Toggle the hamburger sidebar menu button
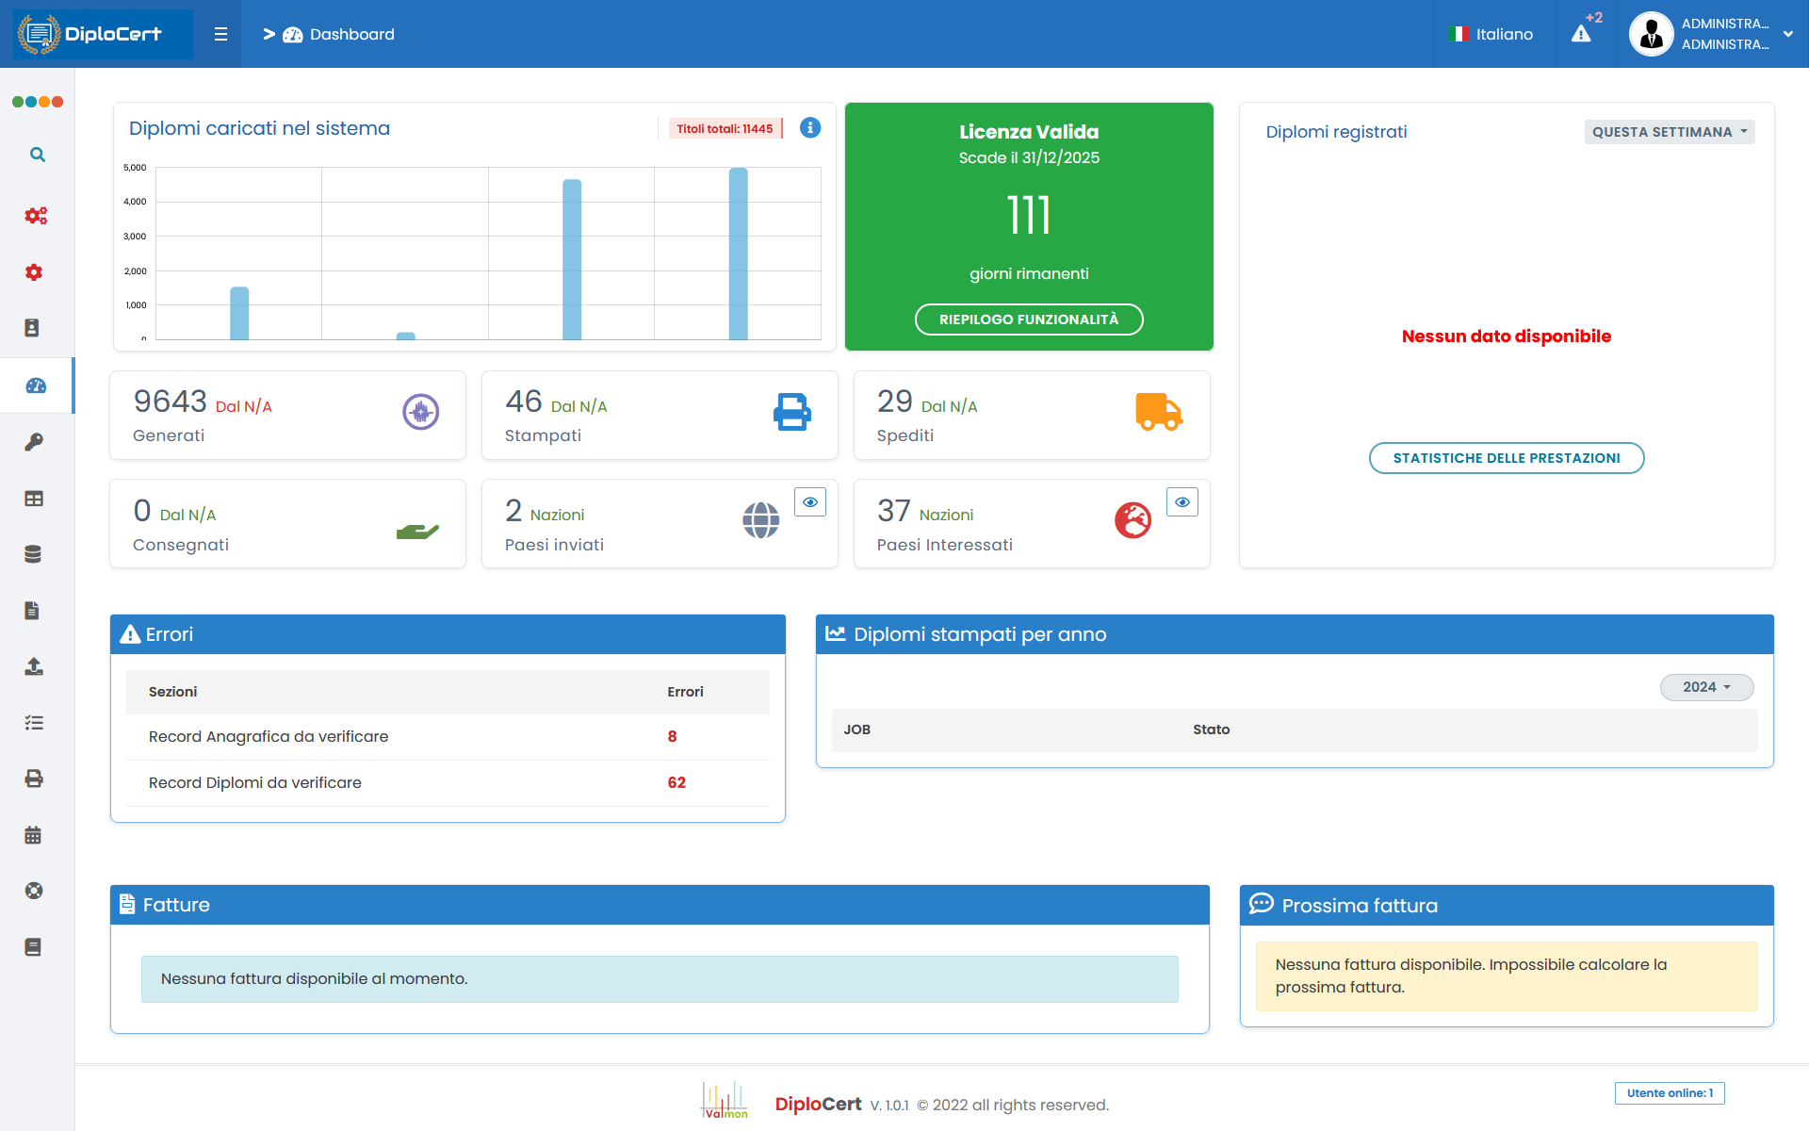1809x1131 pixels. tap(220, 34)
